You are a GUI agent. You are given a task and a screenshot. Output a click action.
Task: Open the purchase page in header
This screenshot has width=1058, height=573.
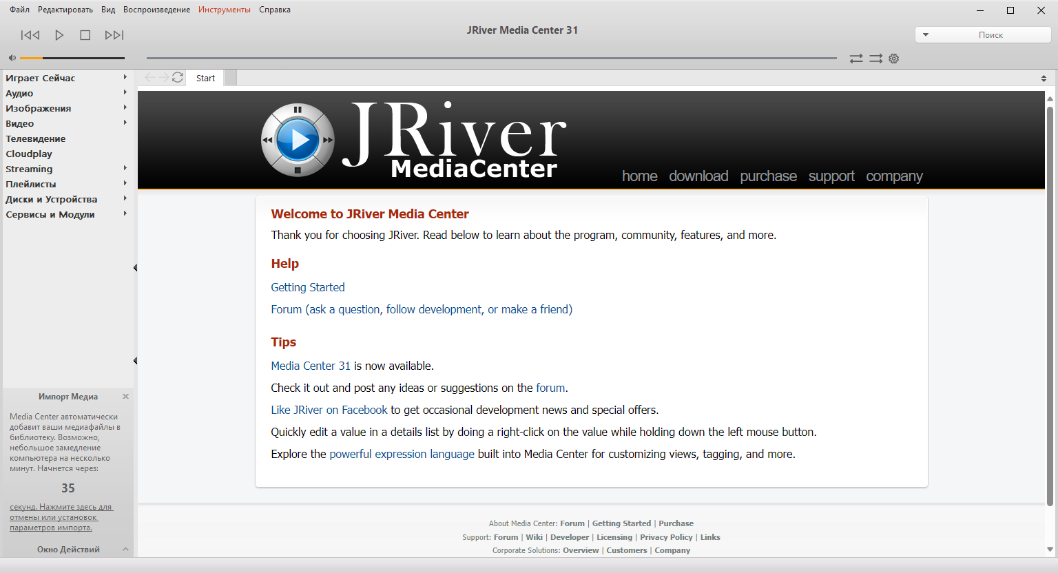point(769,176)
